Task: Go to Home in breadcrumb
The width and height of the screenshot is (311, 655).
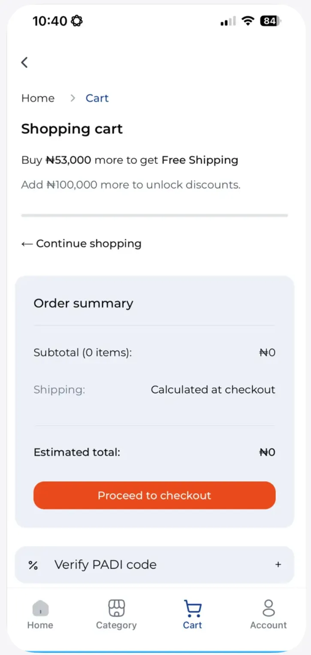Action: coord(38,98)
